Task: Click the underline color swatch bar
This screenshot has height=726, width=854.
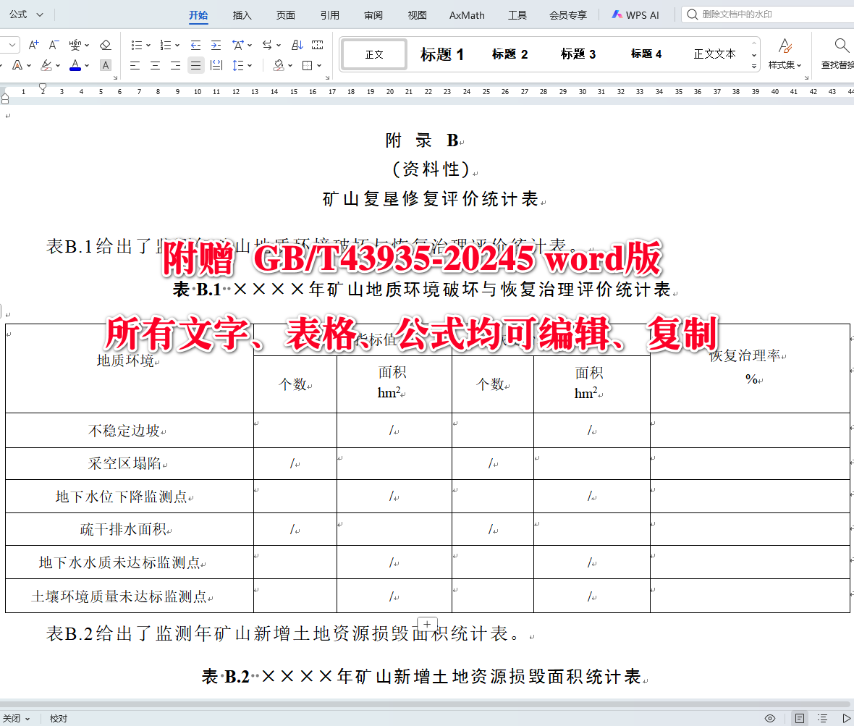Action: [x=75, y=70]
